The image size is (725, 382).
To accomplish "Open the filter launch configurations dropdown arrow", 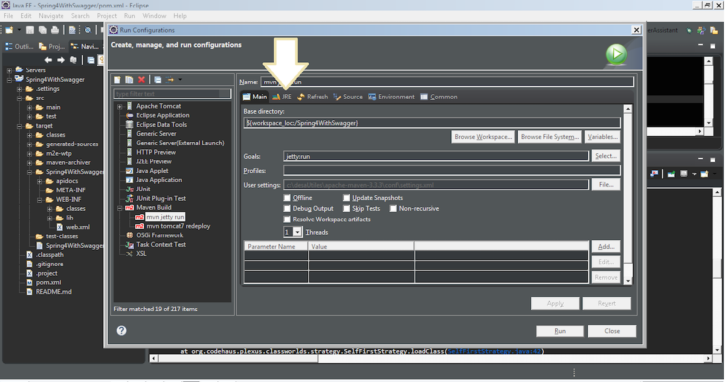I will pos(180,80).
